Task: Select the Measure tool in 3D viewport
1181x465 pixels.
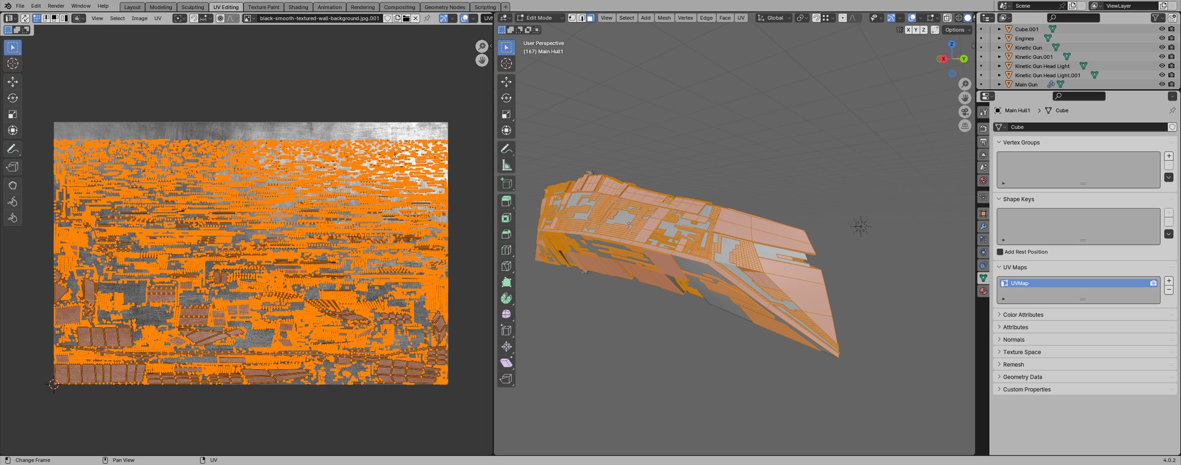Action: click(x=506, y=165)
